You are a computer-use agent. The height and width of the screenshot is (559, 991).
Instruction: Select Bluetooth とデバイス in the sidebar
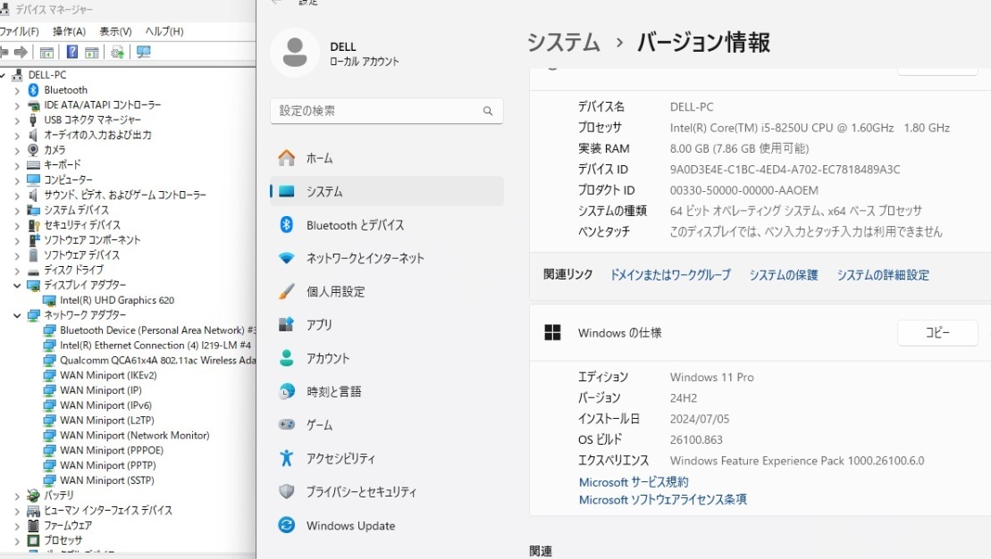[x=352, y=224]
